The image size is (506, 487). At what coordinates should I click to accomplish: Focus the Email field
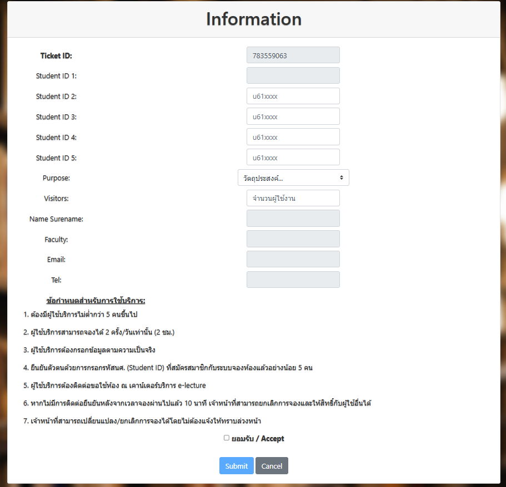pyautogui.click(x=293, y=260)
